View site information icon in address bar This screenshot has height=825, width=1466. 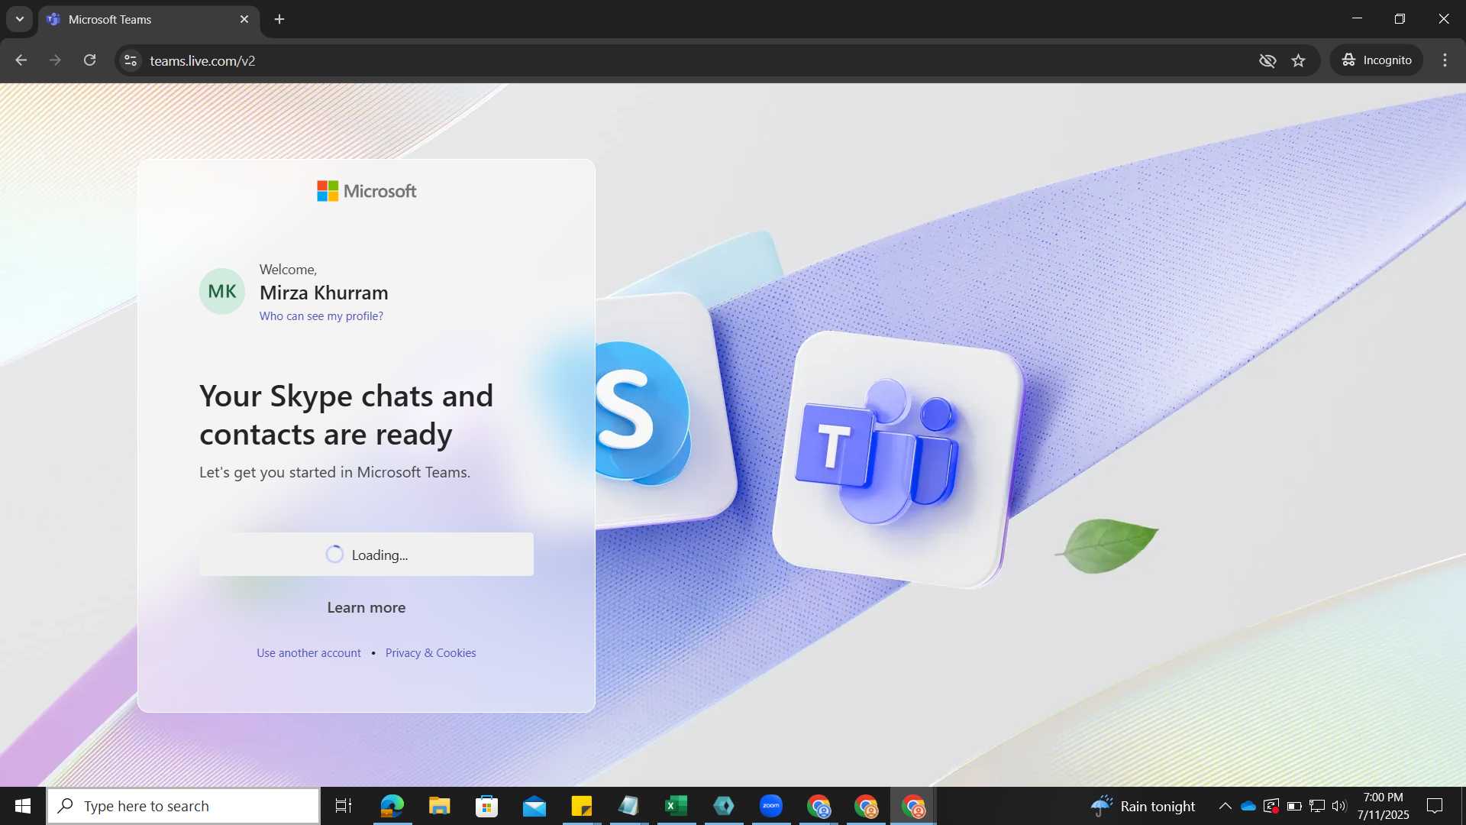point(131,60)
